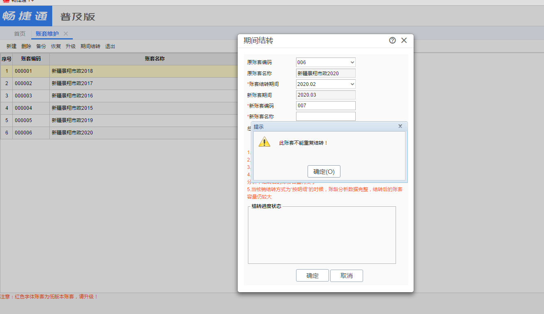
Task: Select row 新疆景翔市政2019
Action: point(119,120)
